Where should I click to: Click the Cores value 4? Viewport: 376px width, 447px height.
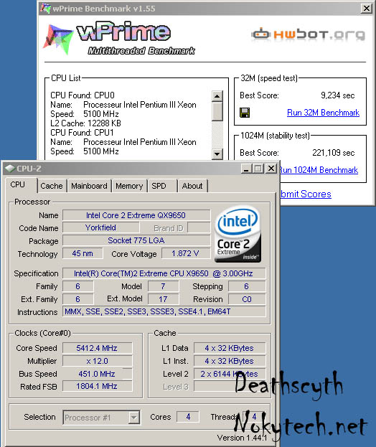pos(188,417)
